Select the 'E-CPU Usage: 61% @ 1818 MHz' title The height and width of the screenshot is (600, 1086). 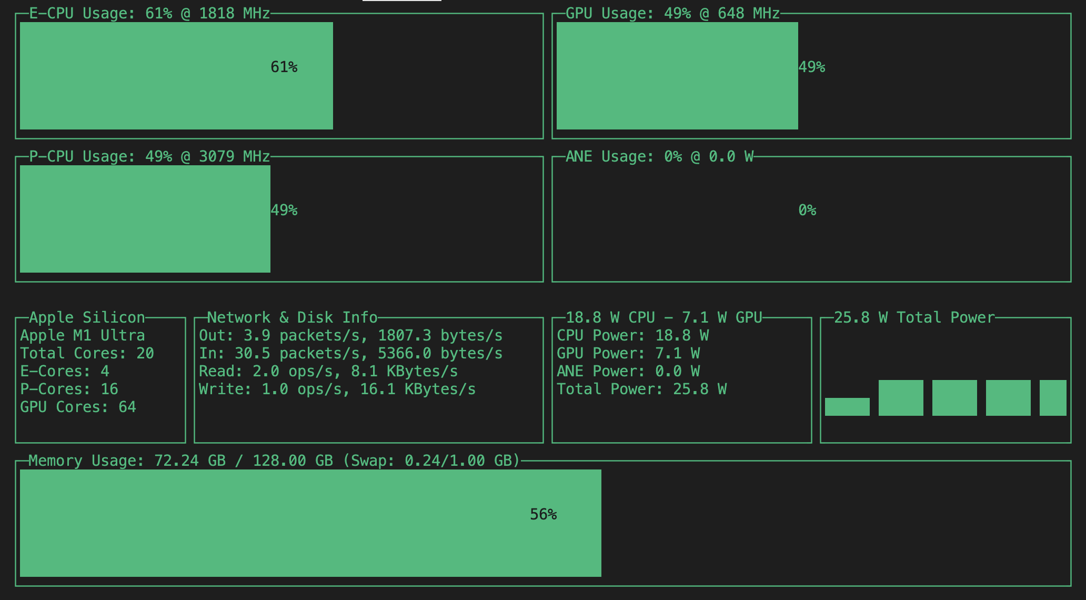click(x=149, y=13)
